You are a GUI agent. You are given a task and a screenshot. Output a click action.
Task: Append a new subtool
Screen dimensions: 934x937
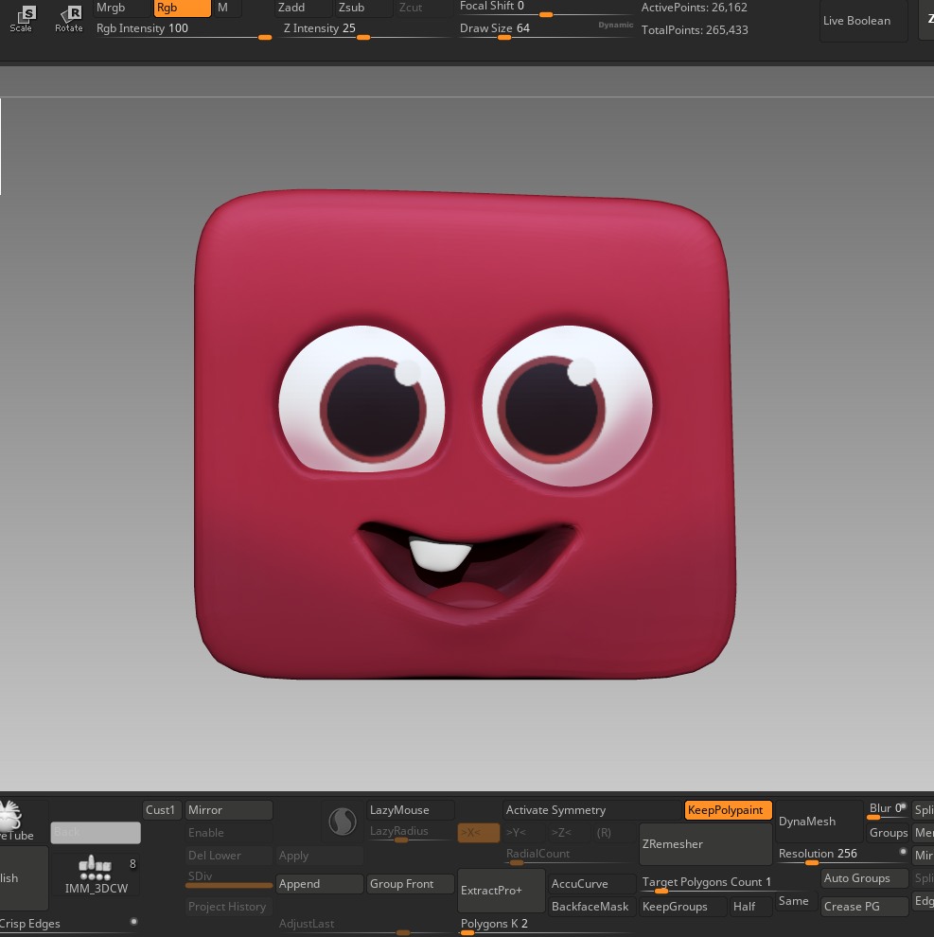(x=320, y=884)
